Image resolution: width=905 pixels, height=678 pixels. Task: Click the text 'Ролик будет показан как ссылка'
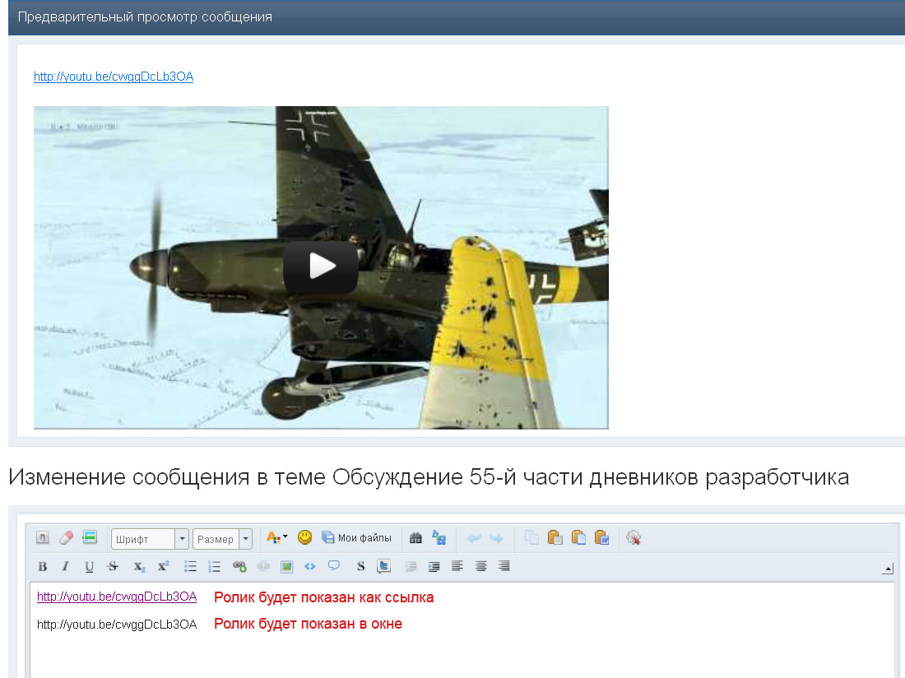(324, 597)
